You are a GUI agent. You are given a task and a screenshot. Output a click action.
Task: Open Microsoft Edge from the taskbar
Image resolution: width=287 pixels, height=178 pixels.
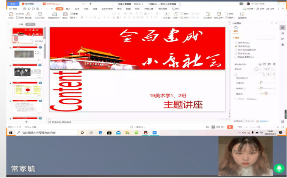(x=100, y=132)
